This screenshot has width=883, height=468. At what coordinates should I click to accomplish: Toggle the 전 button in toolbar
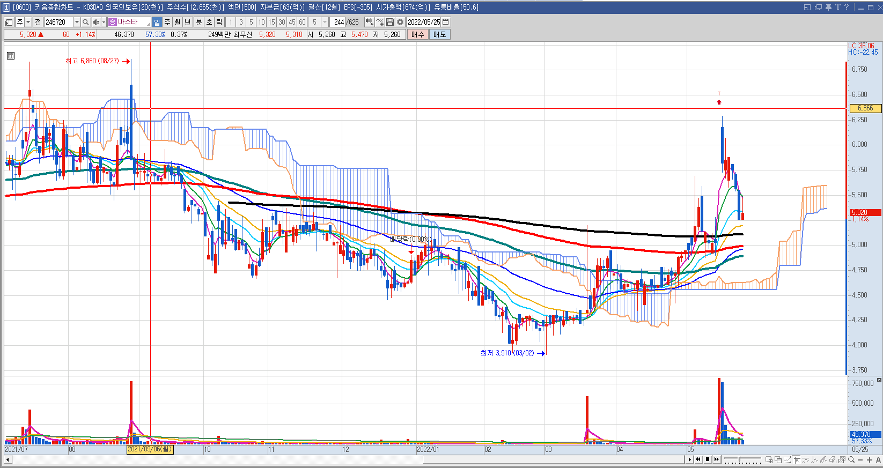38,22
